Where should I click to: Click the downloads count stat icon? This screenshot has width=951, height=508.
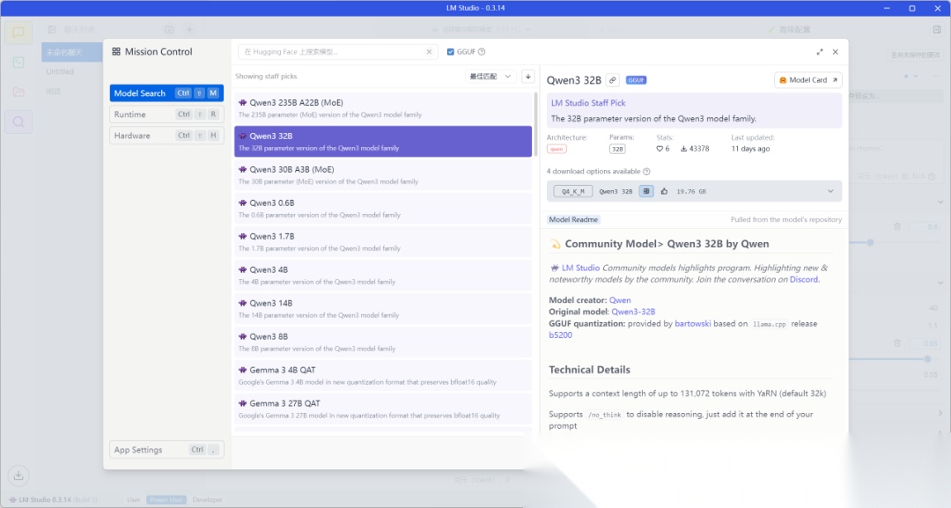(x=683, y=149)
